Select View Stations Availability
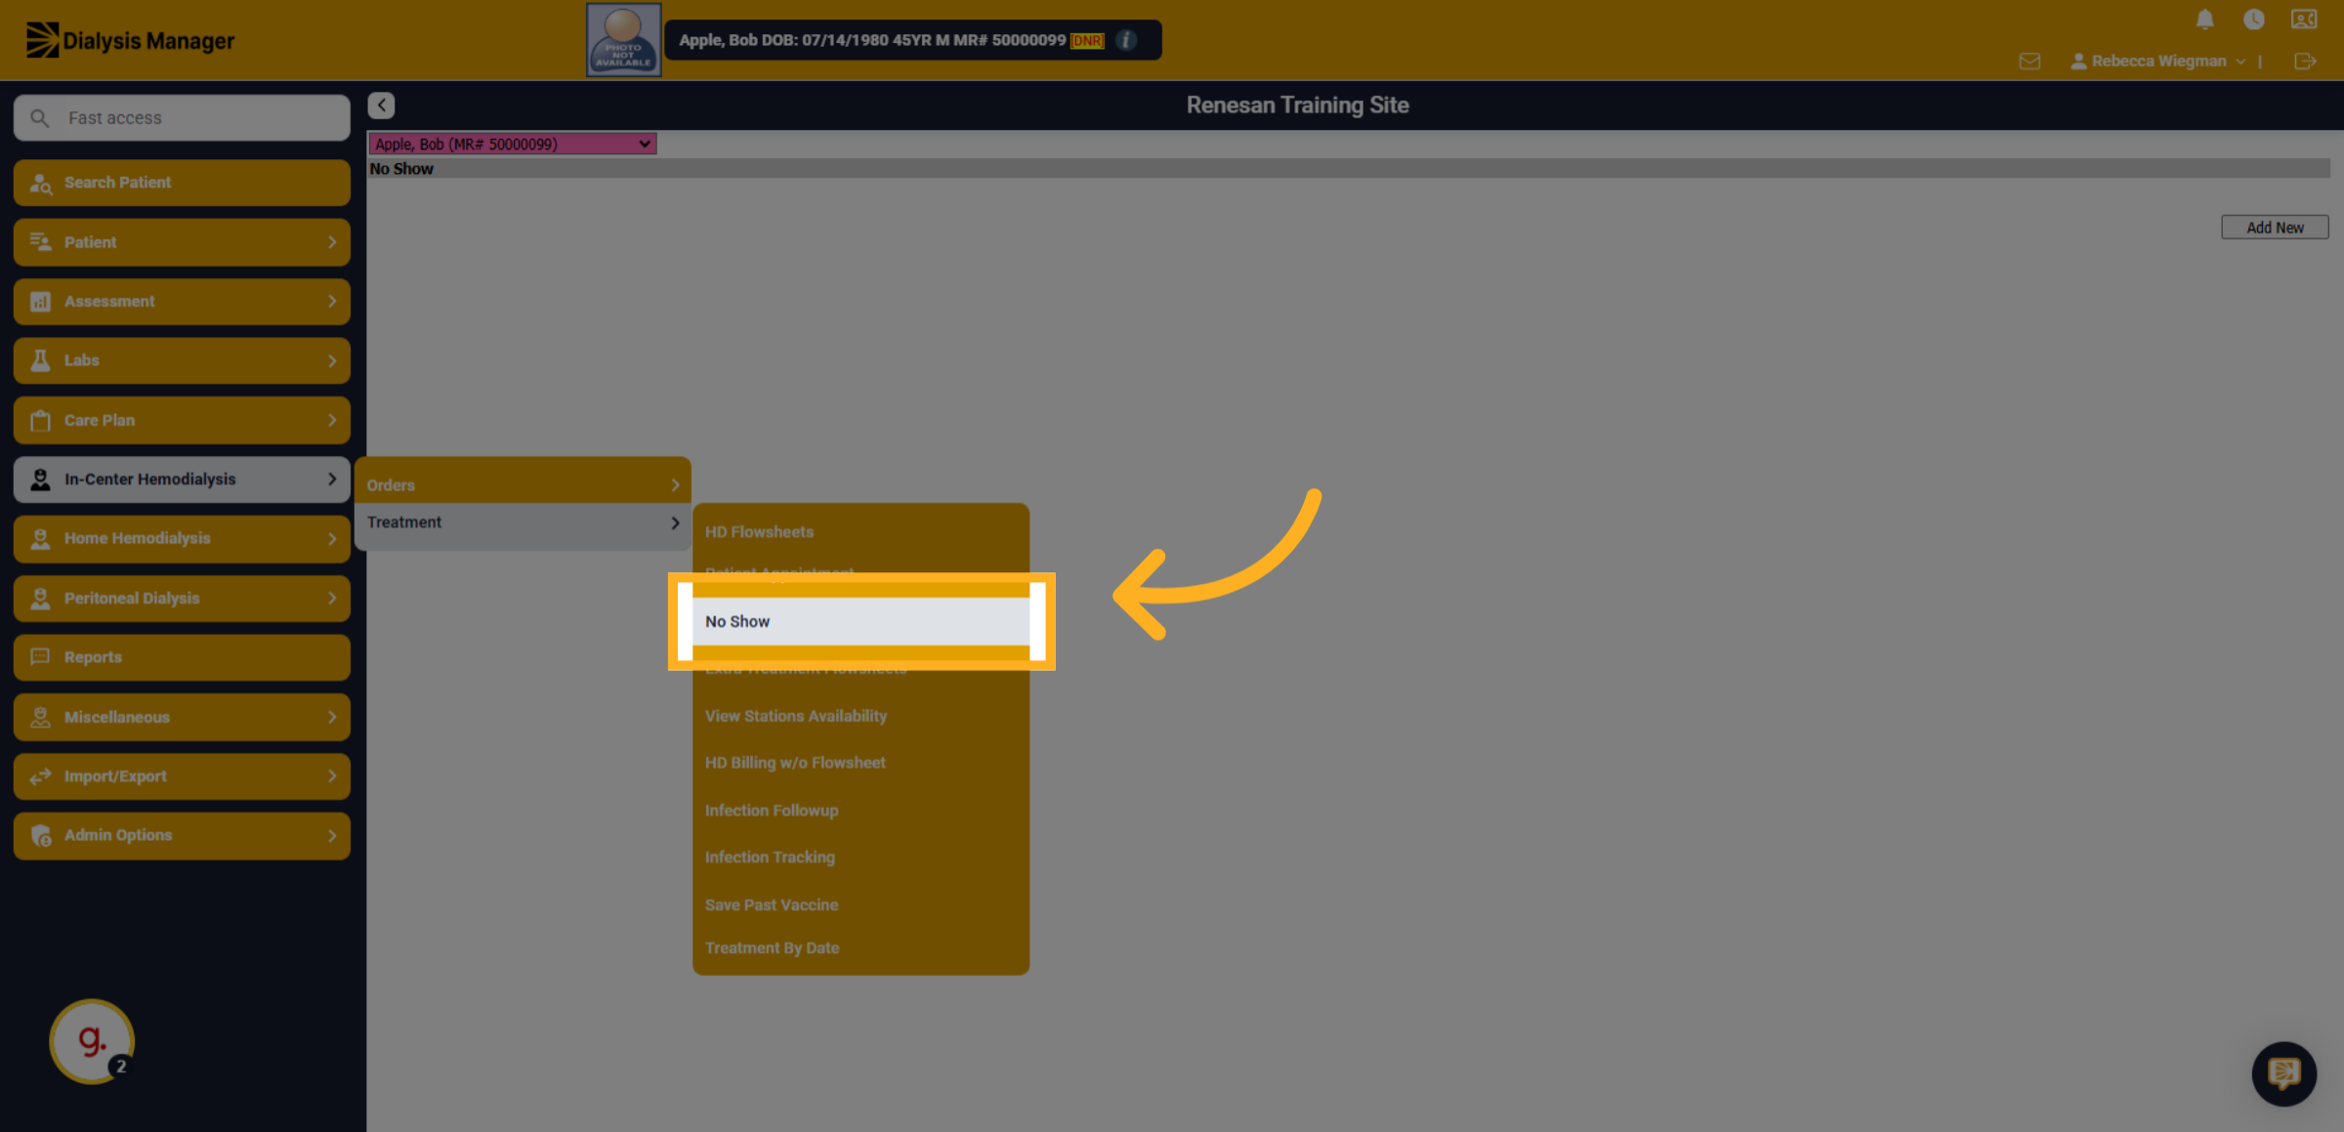 pos(860,716)
